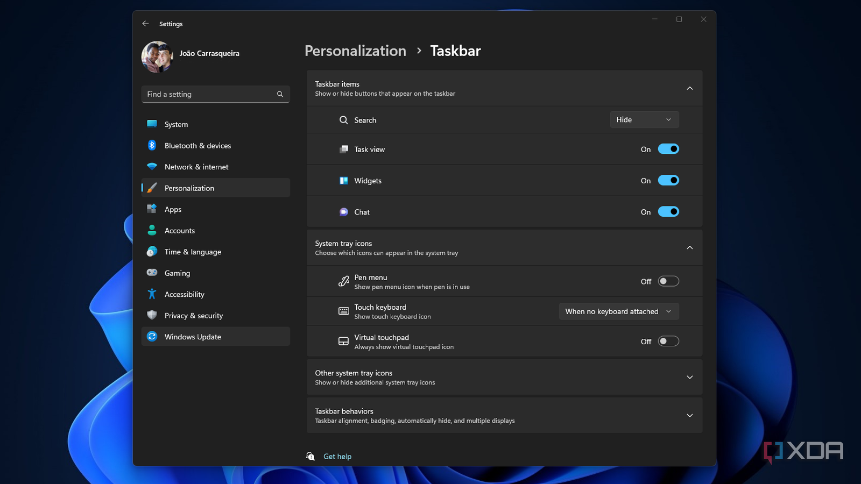Go back using the back arrow

(145, 24)
